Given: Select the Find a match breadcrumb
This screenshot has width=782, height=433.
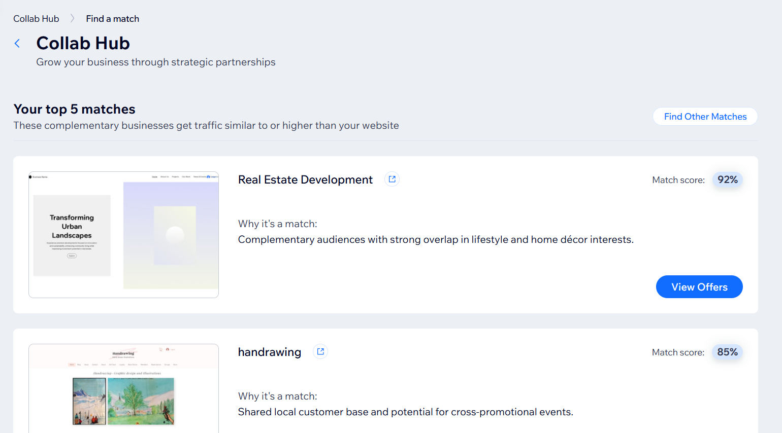Looking at the screenshot, I should pos(113,19).
